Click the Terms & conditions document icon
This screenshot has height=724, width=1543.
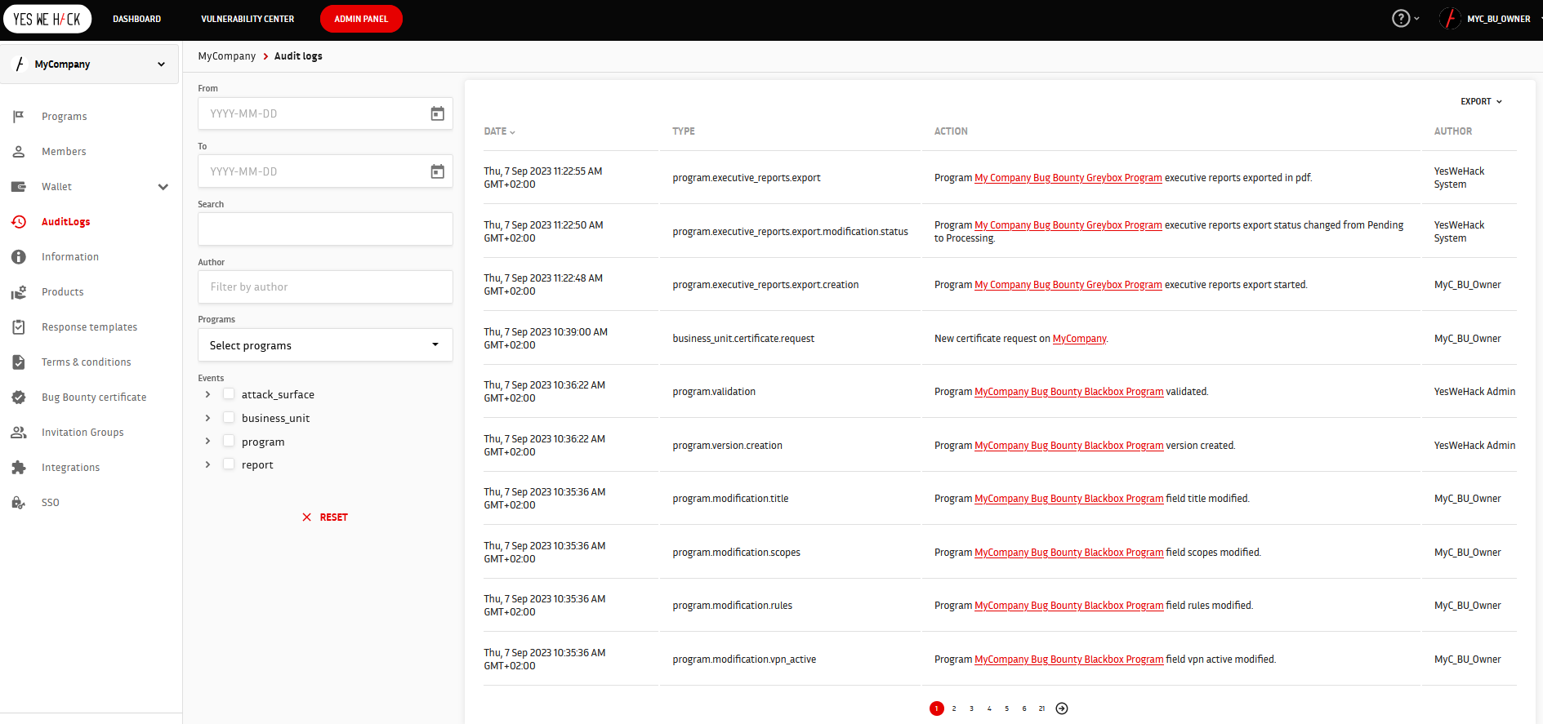pyautogui.click(x=19, y=362)
